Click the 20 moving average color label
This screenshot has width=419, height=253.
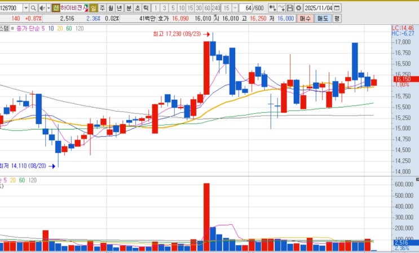pyautogui.click(x=60, y=29)
